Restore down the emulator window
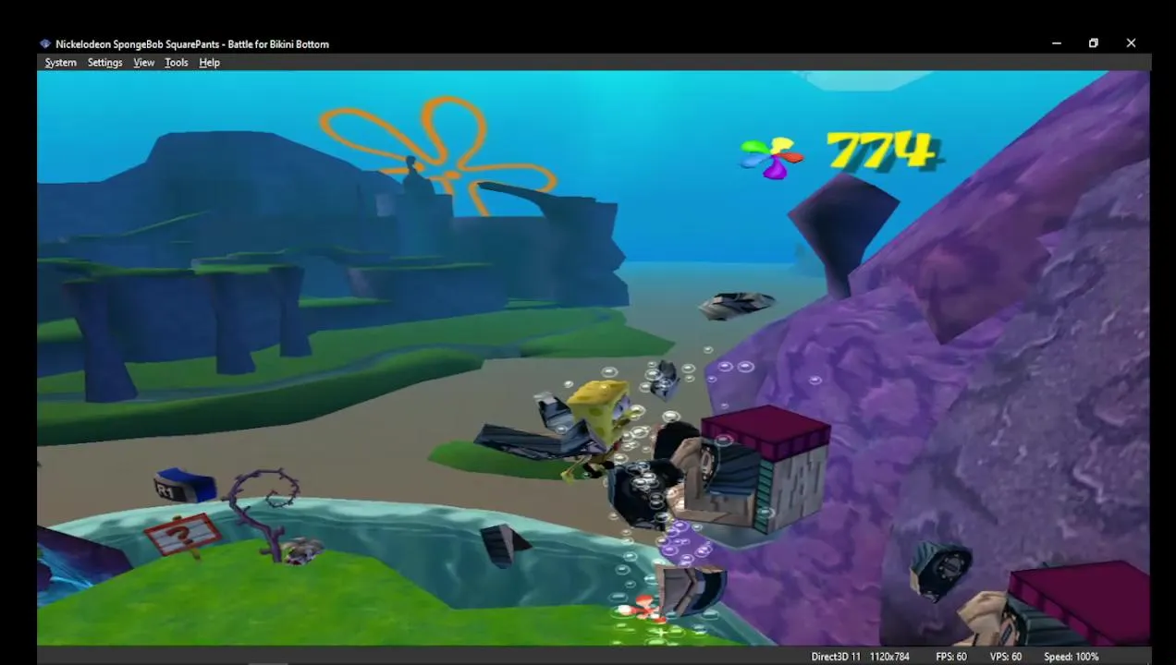The width and height of the screenshot is (1176, 665). coord(1093,42)
